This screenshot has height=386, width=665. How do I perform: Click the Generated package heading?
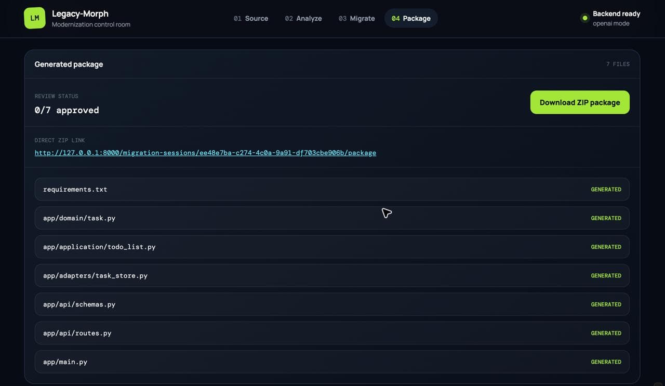pyautogui.click(x=69, y=64)
